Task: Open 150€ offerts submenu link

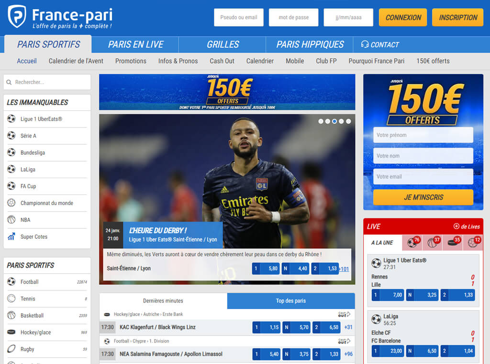Action: (x=433, y=61)
